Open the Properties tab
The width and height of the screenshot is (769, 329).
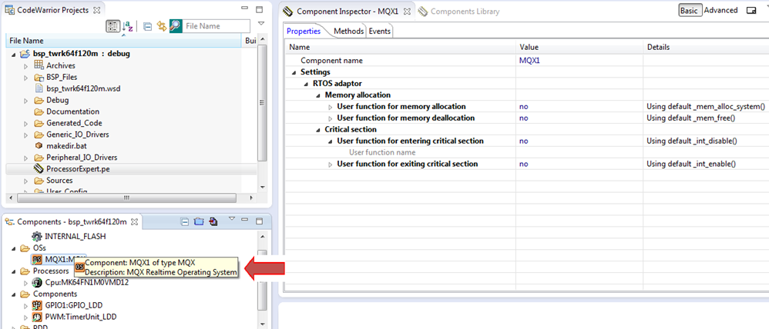click(304, 31)
